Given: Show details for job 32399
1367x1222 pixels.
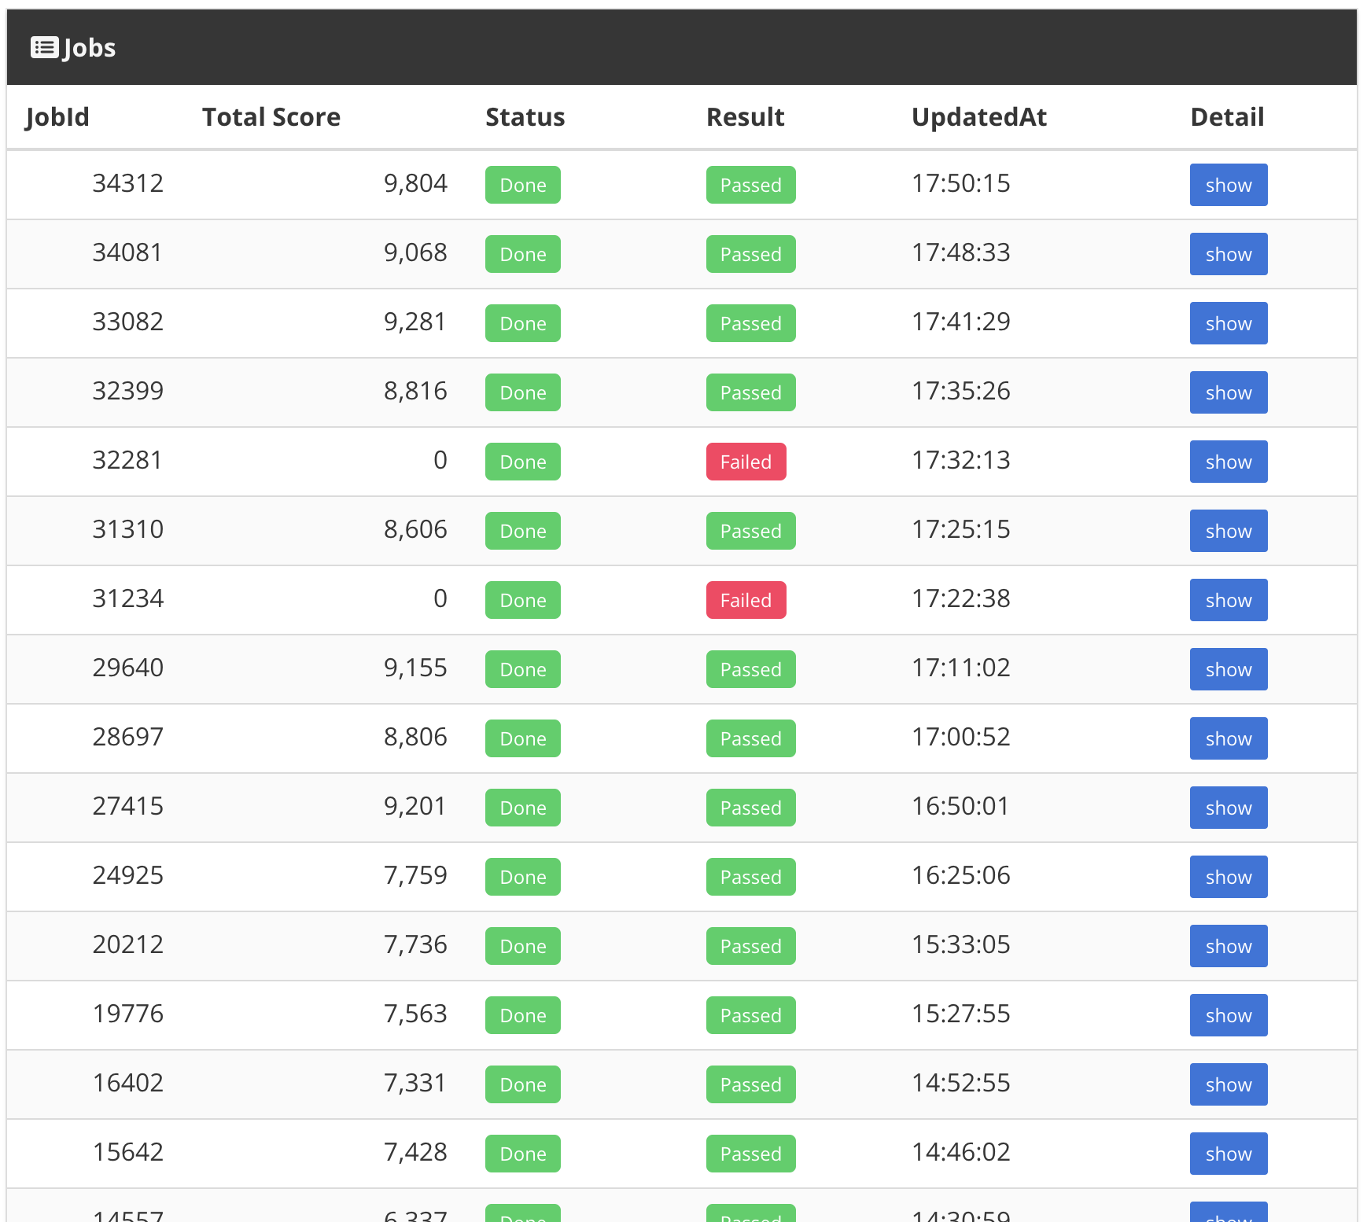Looking at the screenshot, I should pyautogui.click(x=1229, y=392).
